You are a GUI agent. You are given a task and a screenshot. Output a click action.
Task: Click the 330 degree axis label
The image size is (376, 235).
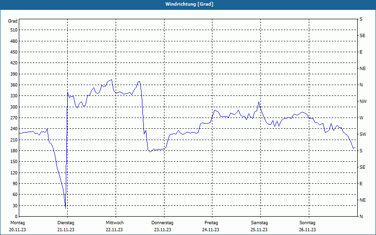(14, 96)
